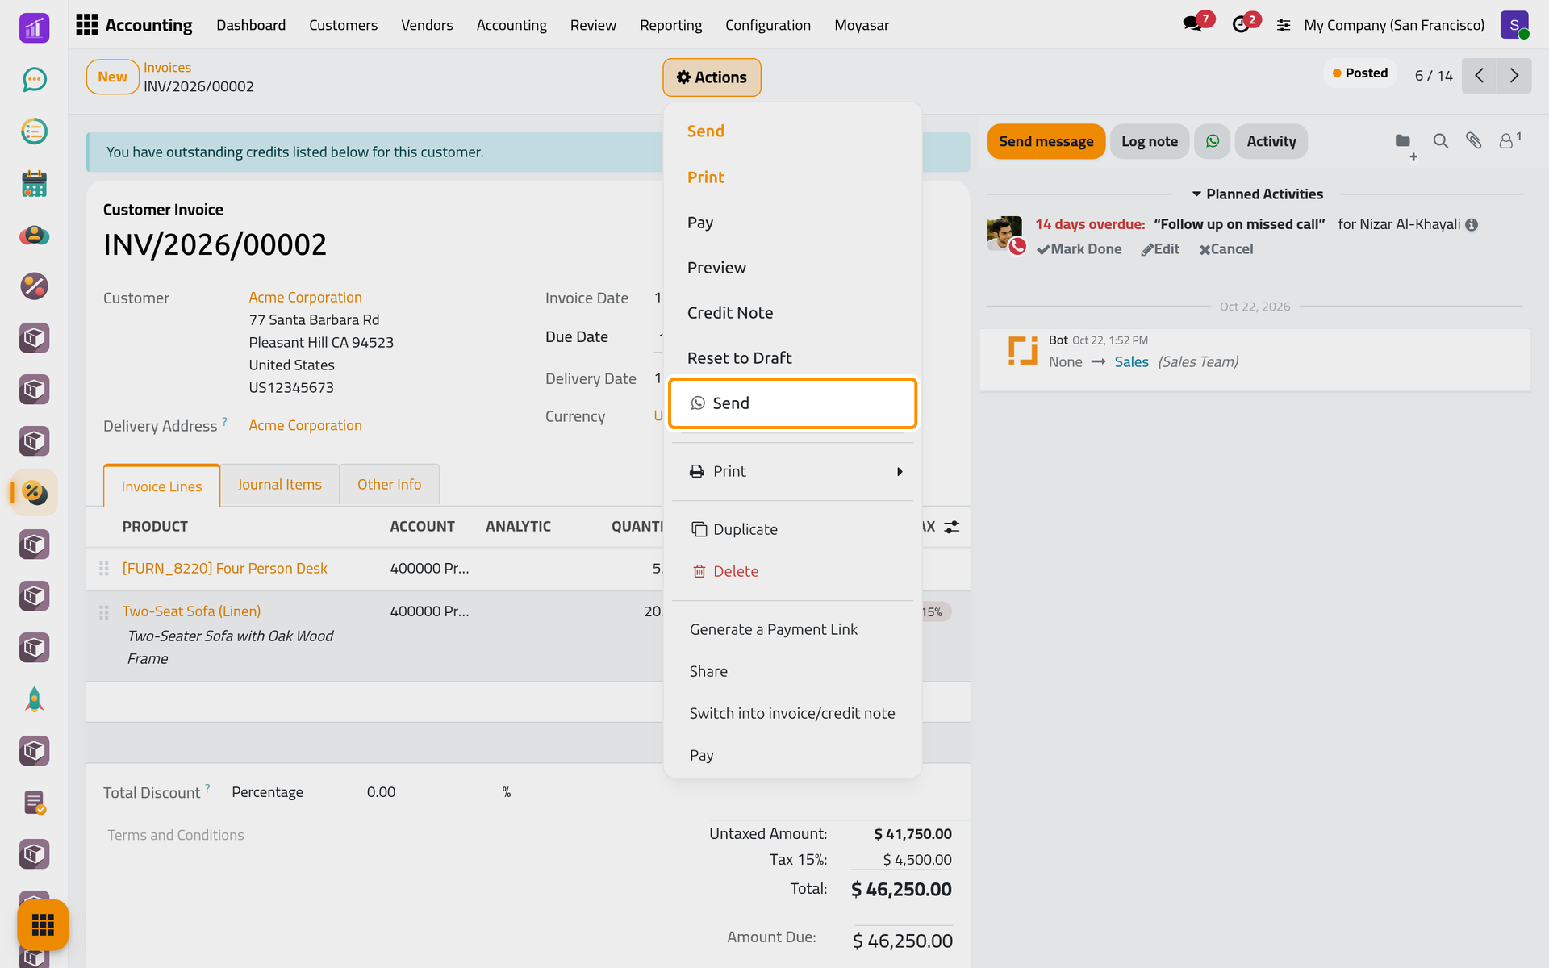Screen dimensions: 1549x968
Task: Choose Credit Note from Actions menu
Action: [729, 313]
